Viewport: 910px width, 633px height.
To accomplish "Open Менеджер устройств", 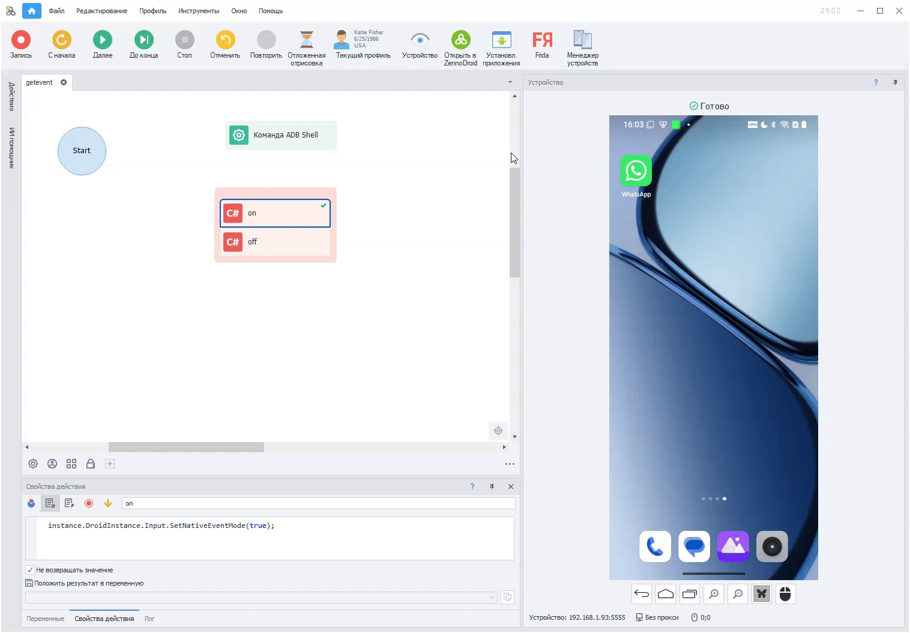I will (x=582, y=48).
